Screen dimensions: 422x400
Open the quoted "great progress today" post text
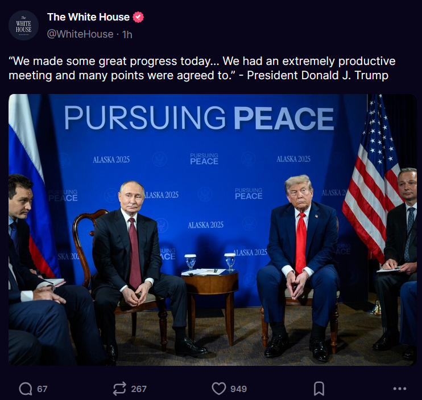[202, 68]
